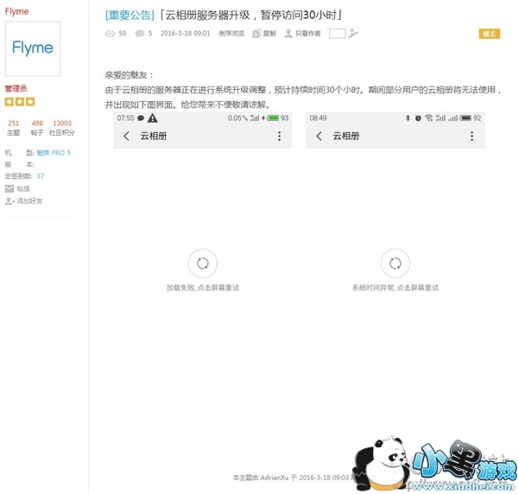Tap three-dot menu in right 云相册 screenshot
The image size is (518, 494).
coord(472,136)
